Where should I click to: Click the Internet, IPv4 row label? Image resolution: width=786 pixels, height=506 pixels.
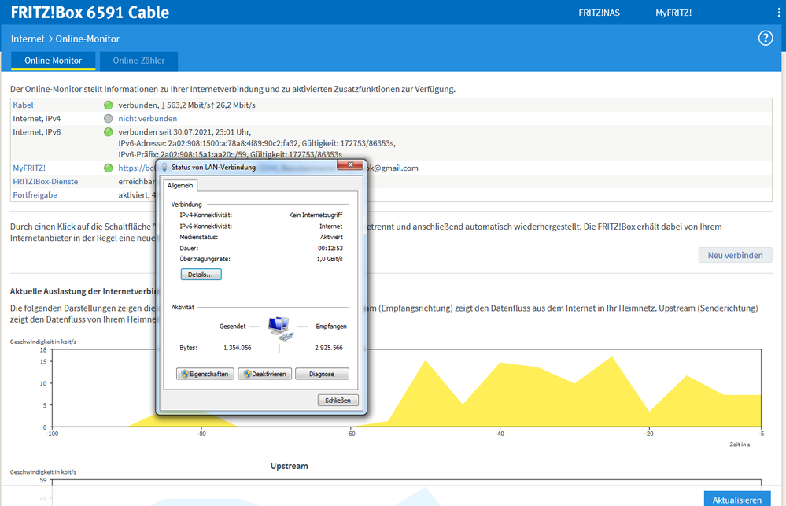pyautogui.click(x=37, y=118)
